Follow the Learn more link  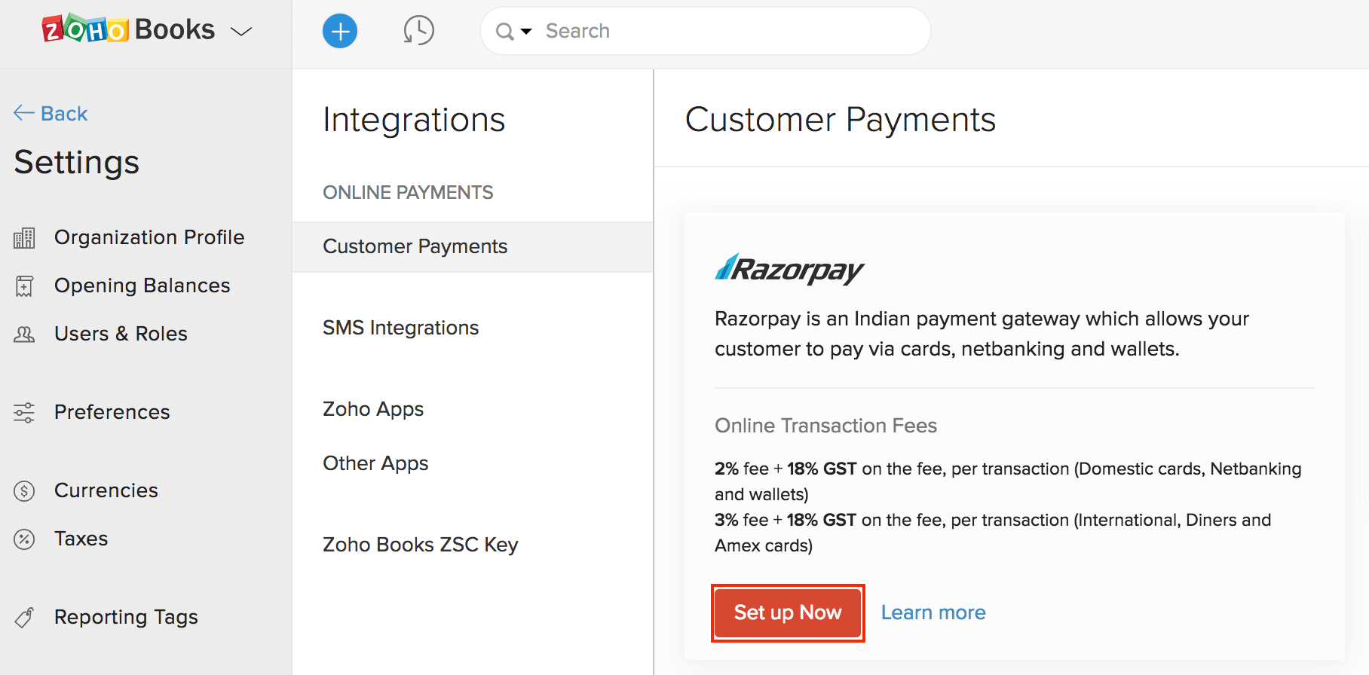tap(933, 612)
